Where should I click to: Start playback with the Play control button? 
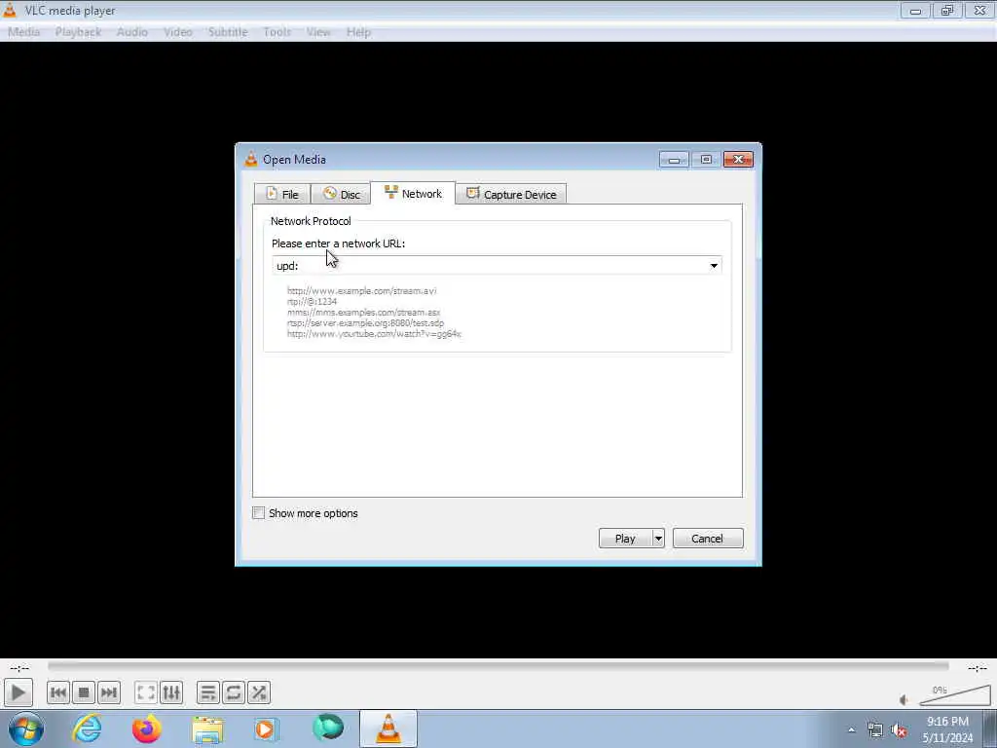pos(18,692)
